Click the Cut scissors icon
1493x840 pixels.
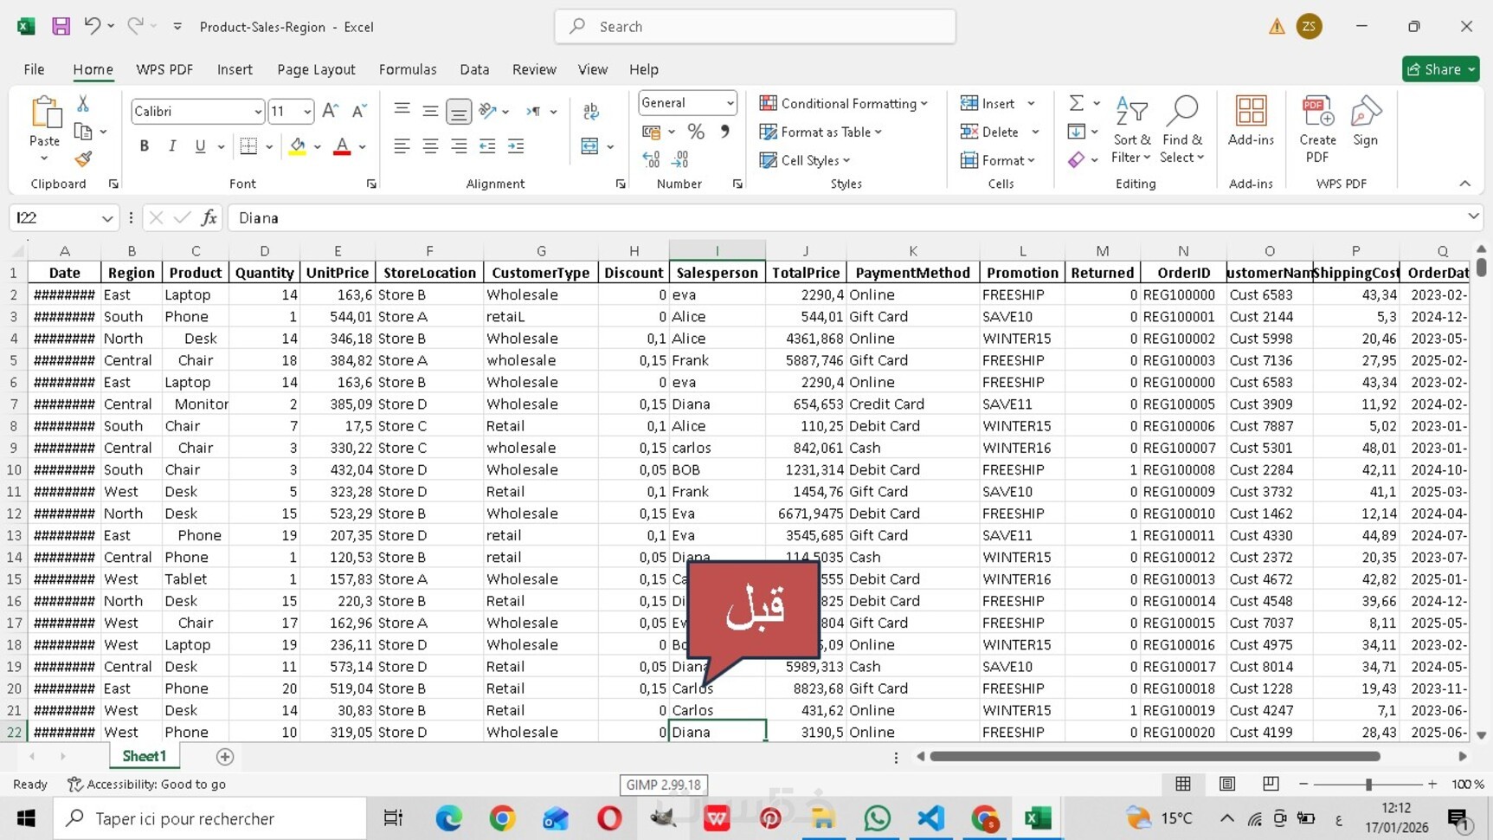[83, 104]
